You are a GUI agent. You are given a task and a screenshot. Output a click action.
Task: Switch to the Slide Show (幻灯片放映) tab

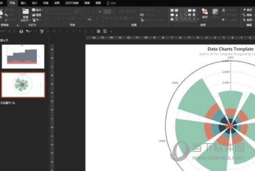pos(72,3)
